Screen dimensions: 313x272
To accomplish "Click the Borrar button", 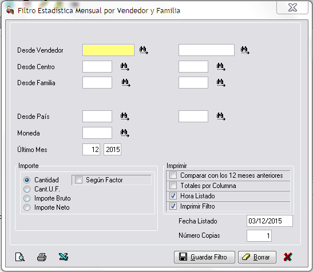I will 257,257.
